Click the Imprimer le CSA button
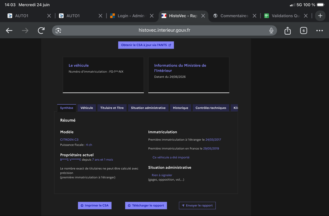329x216 pixels. point(95,205)
